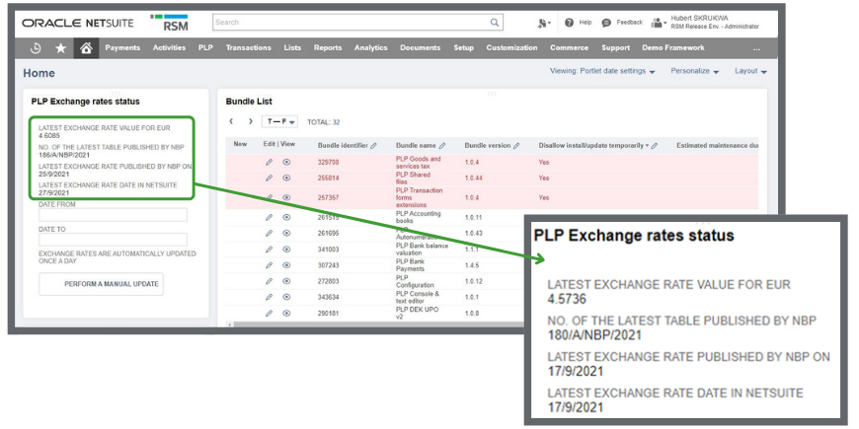
Task: Click pencil icon beside Bundle version header
Action: tap(516, 146)
